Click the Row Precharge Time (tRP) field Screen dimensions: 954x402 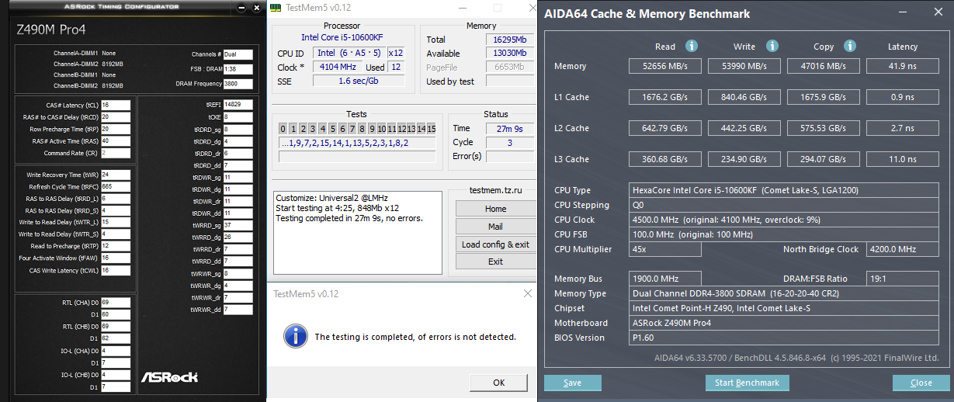point(115,129)
